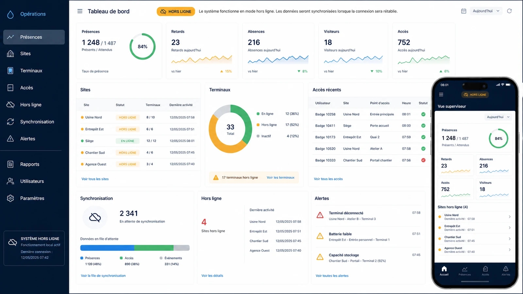This screenshot has height=294, width=523.
Task: Expand Chantier Sud row chevron on phone
Action: pyautogui.click(x=510, y=239)
